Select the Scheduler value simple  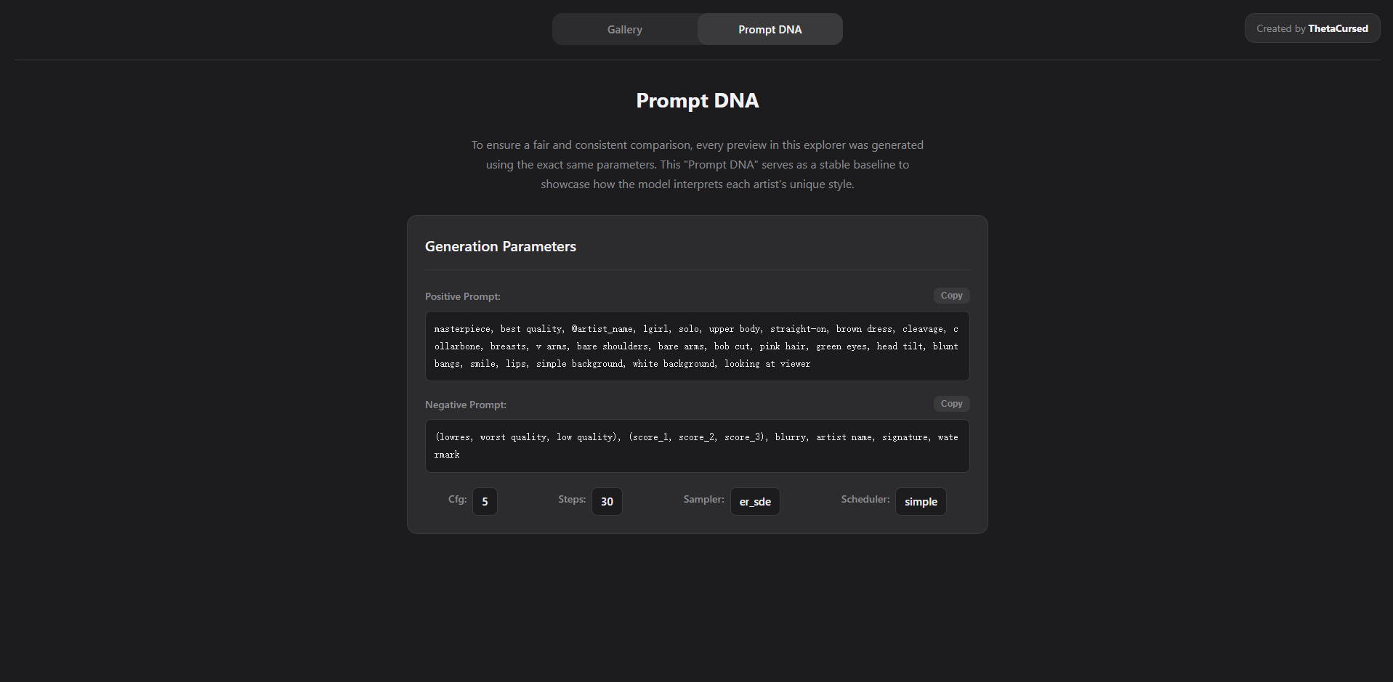point(921,502)
